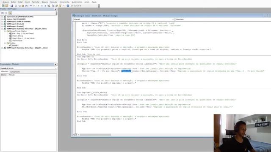Screen dimensions: 271x152
Task: Click the Project panel vertical scrollbar
Action: tap(56, 13)
